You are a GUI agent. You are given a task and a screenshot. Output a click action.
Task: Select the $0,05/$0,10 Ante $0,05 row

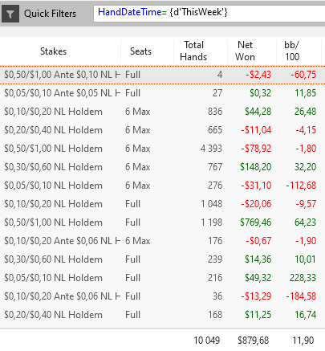162,93
